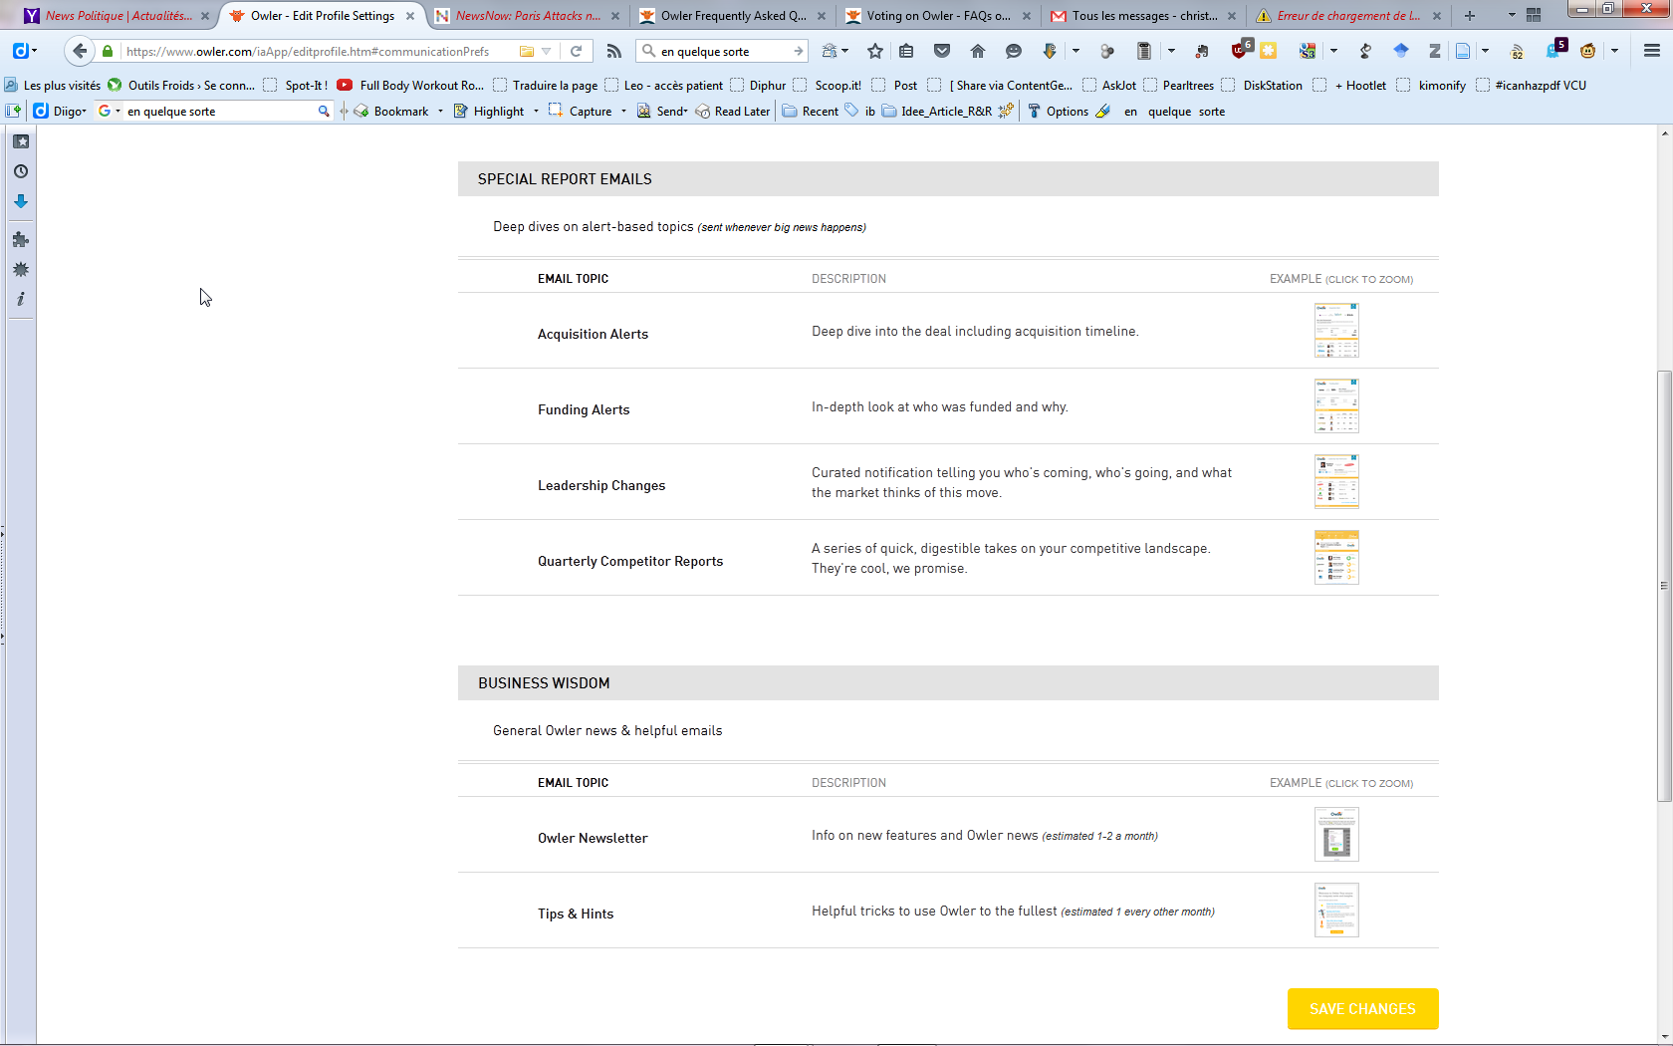The height and width of the screenshot is (1046, 1673).
Task: Open the sidebar info icon
Action: (x=21, y=299)
